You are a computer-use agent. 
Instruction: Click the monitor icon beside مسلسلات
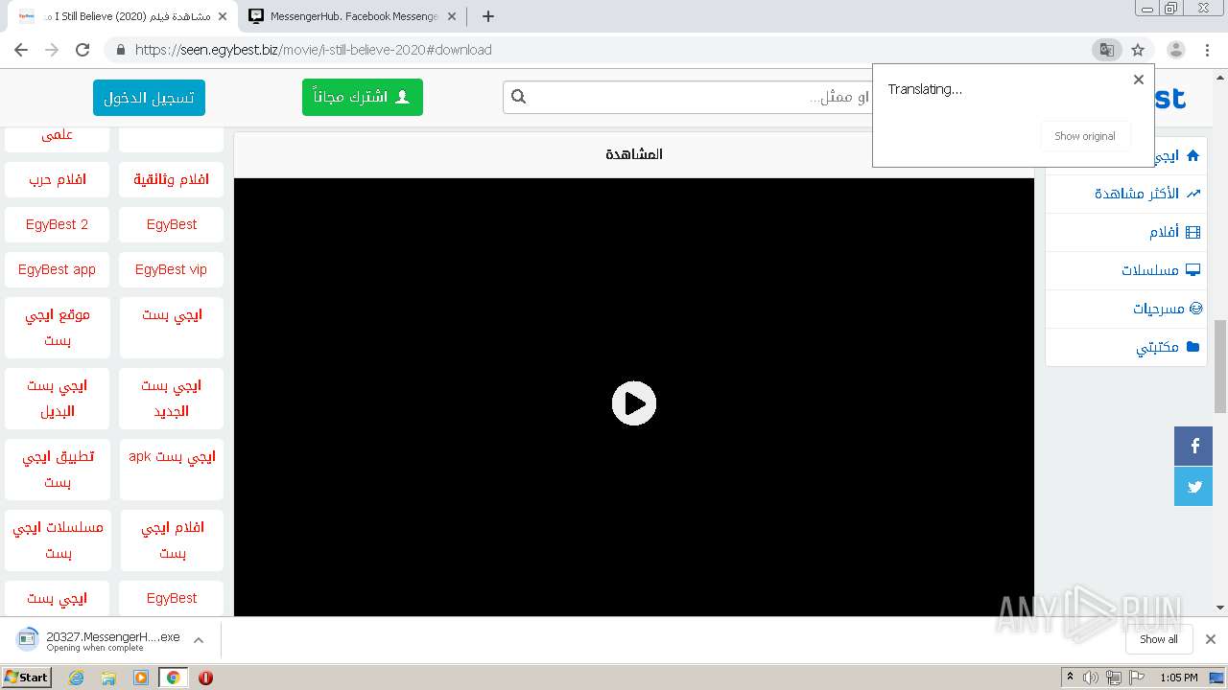(x=1193, y=270)
